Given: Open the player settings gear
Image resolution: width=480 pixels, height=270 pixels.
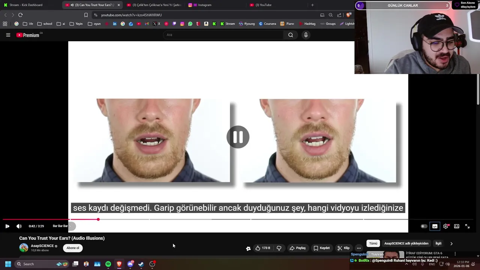Looking at the screenshot, I should click(x=445, y=226).
